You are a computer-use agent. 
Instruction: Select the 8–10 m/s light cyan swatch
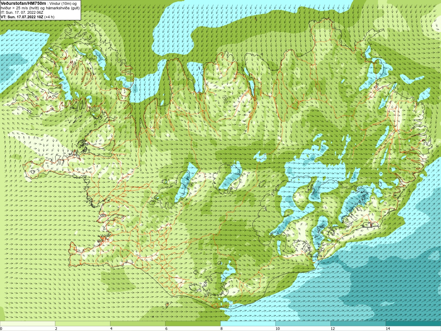tap(248, 323)
